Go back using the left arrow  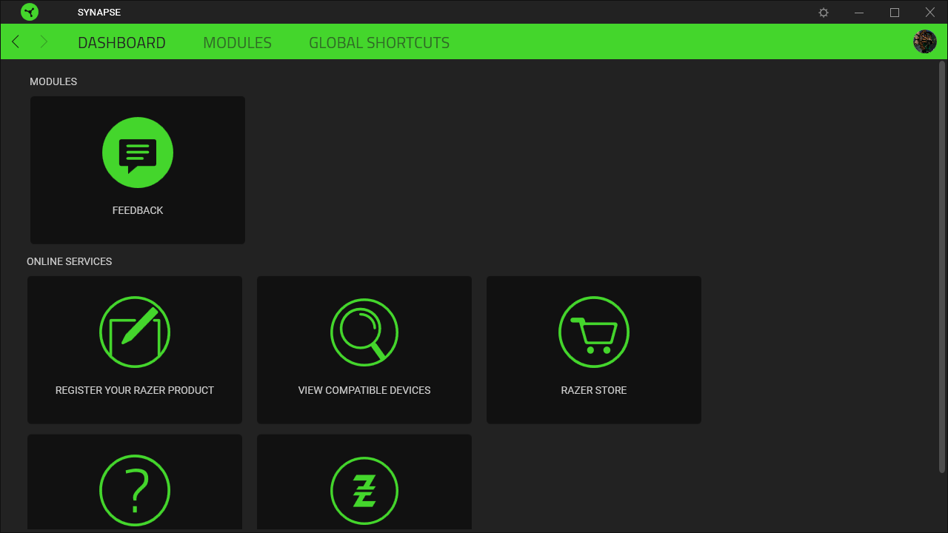pyautogui.click(x=16, y=41)
